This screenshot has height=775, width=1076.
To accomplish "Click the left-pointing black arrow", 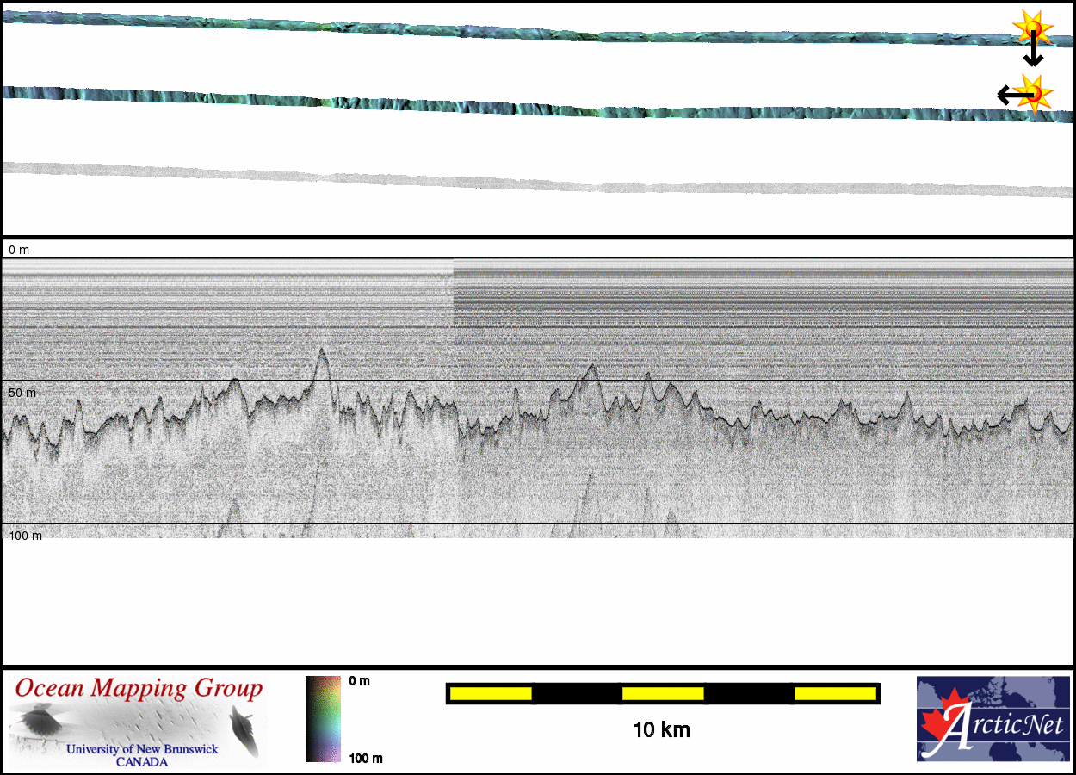I will [x=1009, y=95].
